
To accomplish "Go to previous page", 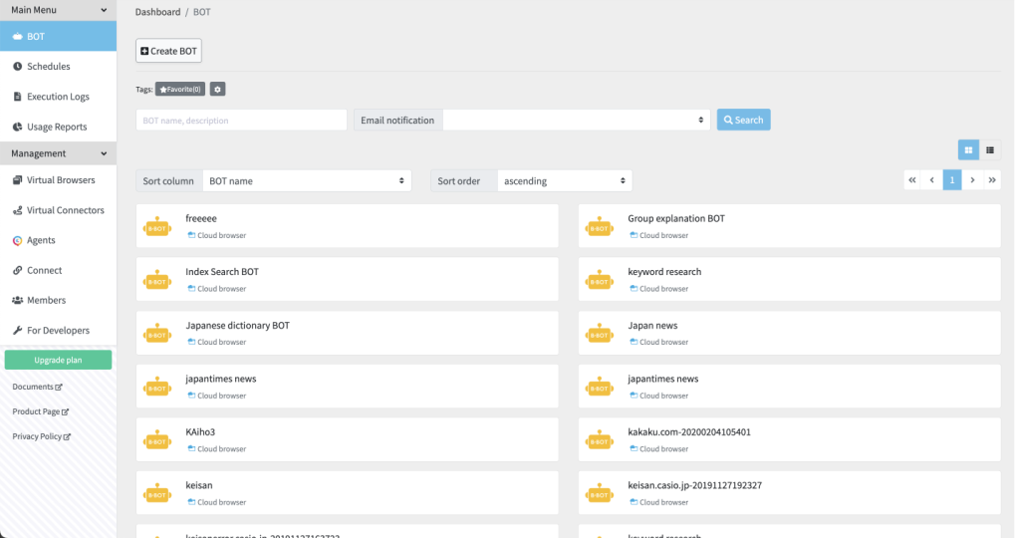I will tap(932, 180).
